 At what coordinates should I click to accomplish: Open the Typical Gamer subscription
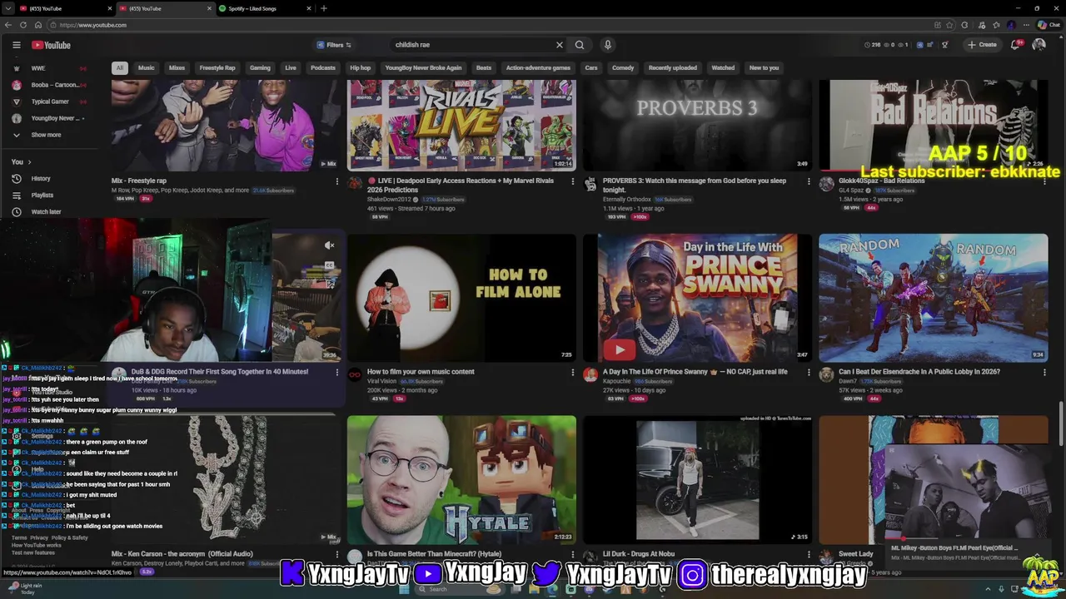click(x=49, y=101)
